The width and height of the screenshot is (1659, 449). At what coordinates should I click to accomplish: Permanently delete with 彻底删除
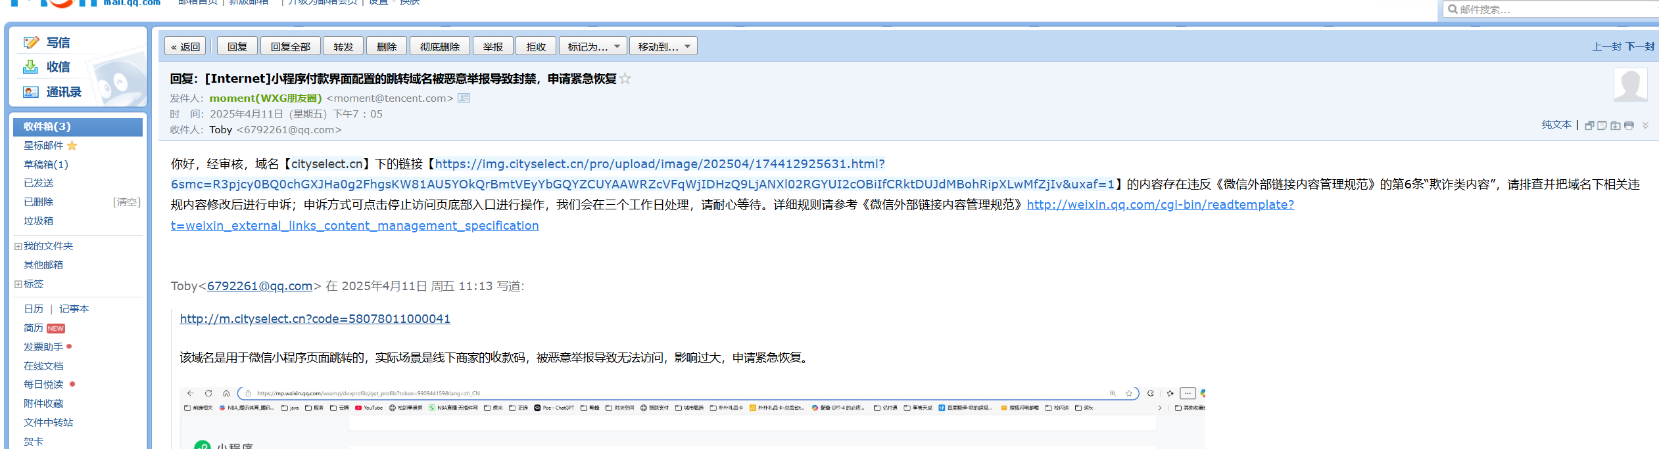(440, 47)
